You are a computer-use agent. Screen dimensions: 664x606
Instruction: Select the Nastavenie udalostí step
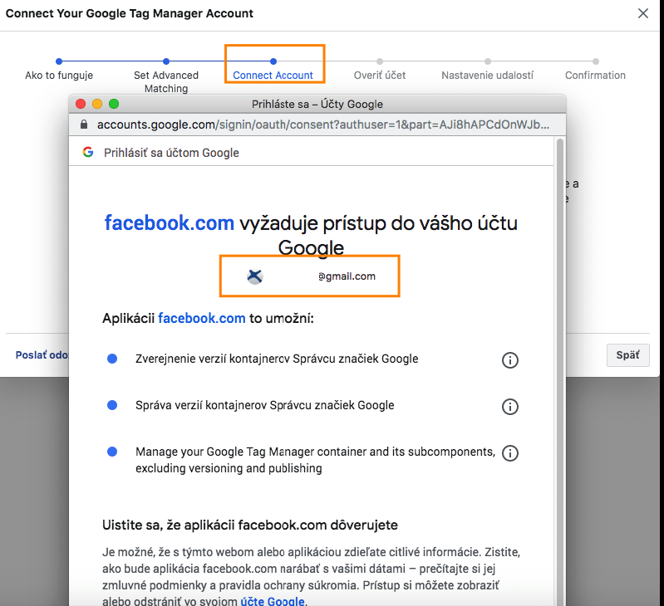pos(487,75)
